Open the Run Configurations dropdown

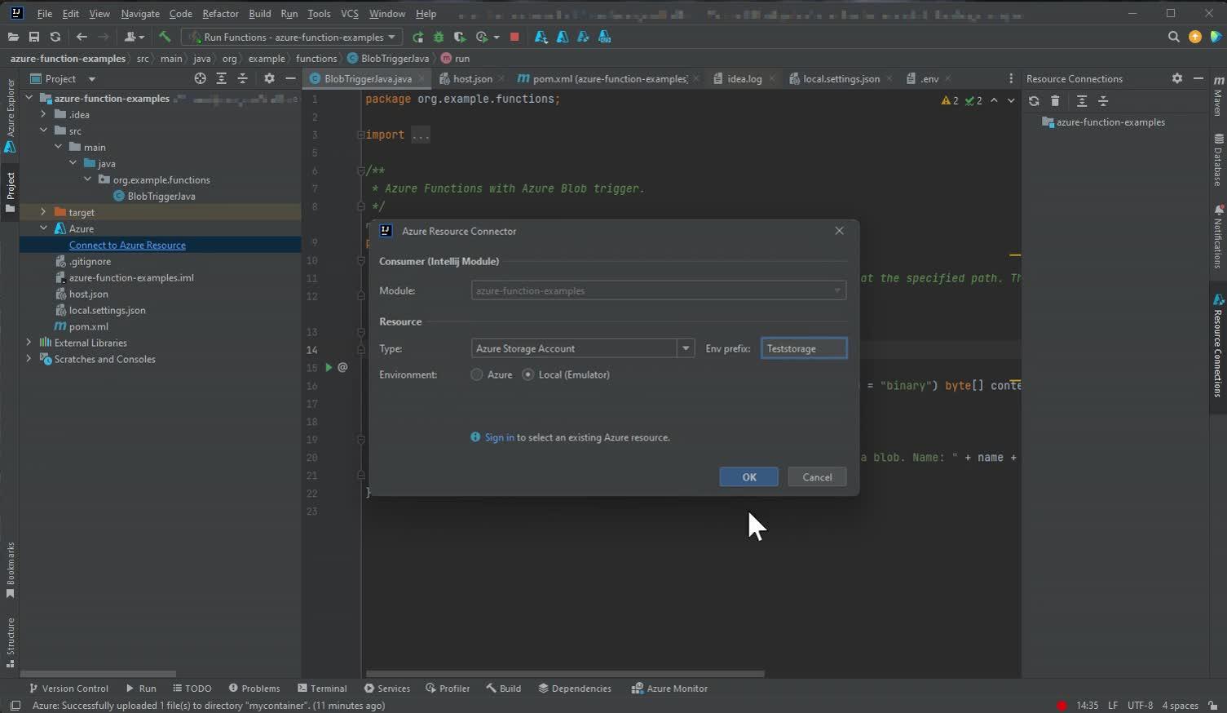pos(391,37)
